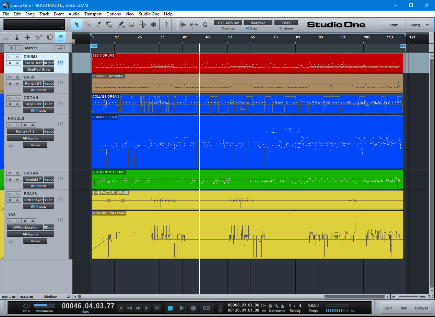
Task: Solo the GUITAR track
Action: pos(17,173)
